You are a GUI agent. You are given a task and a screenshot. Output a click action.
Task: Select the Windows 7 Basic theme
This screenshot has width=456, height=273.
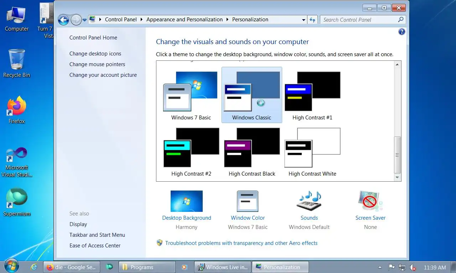[191, 96]
